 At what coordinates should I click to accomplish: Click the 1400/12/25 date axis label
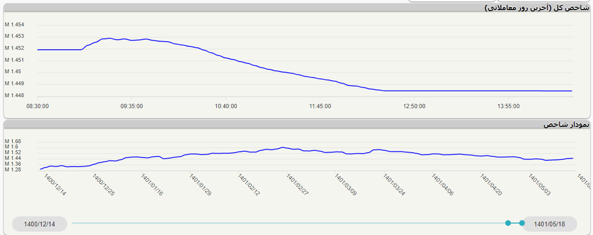tap(104, 185)
